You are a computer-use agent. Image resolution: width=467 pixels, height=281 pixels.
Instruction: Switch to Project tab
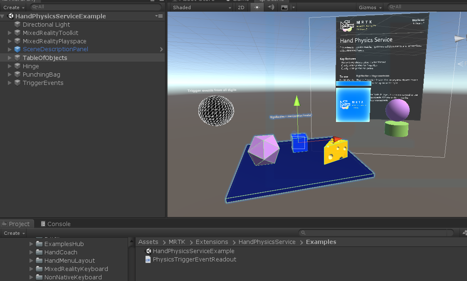[16, 224]
